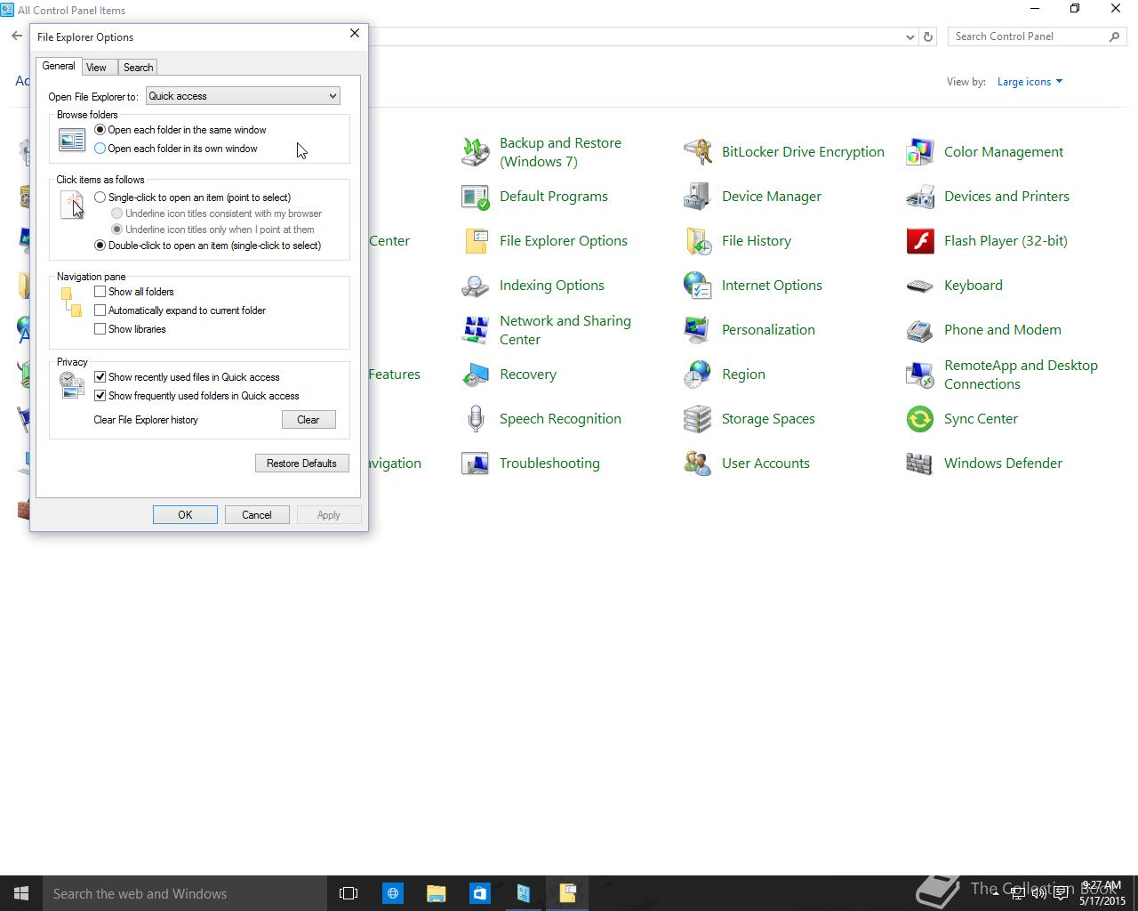This screenshot has height=911, width=1138.
Task: Open Device Manager icon
Action: (698, 197)
